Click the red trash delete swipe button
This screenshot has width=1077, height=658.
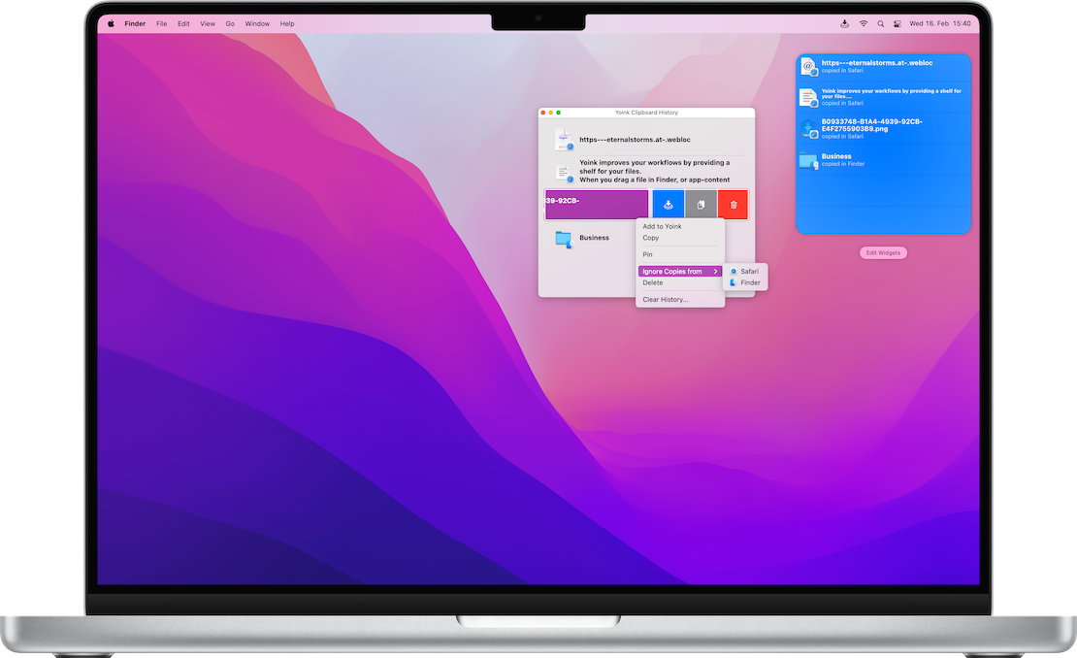point(733,205)
